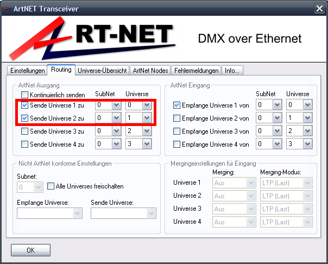Image resolution: width=328 pixels, height=264 pixels.
Task: Open Universe dropdown for Sende Universe 4
Action: tap(147, 144)
